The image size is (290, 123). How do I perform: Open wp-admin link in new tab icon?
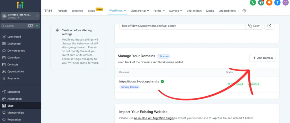(269, 26)
